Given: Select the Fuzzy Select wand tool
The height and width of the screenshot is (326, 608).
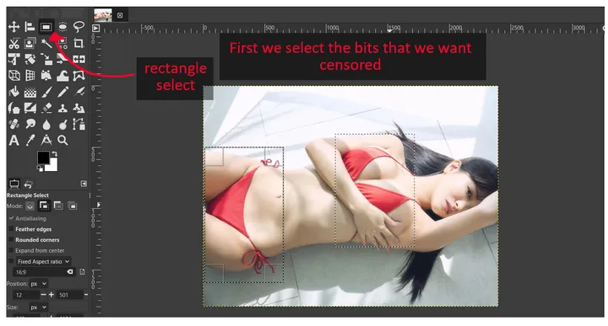Looking at the screenshot, I should [x=46, y=43].
